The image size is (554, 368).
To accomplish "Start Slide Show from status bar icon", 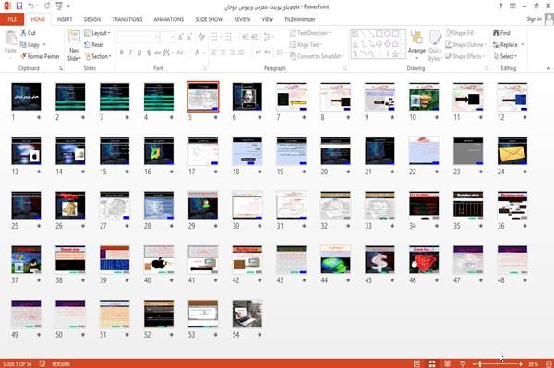I will tap(463, 363).
